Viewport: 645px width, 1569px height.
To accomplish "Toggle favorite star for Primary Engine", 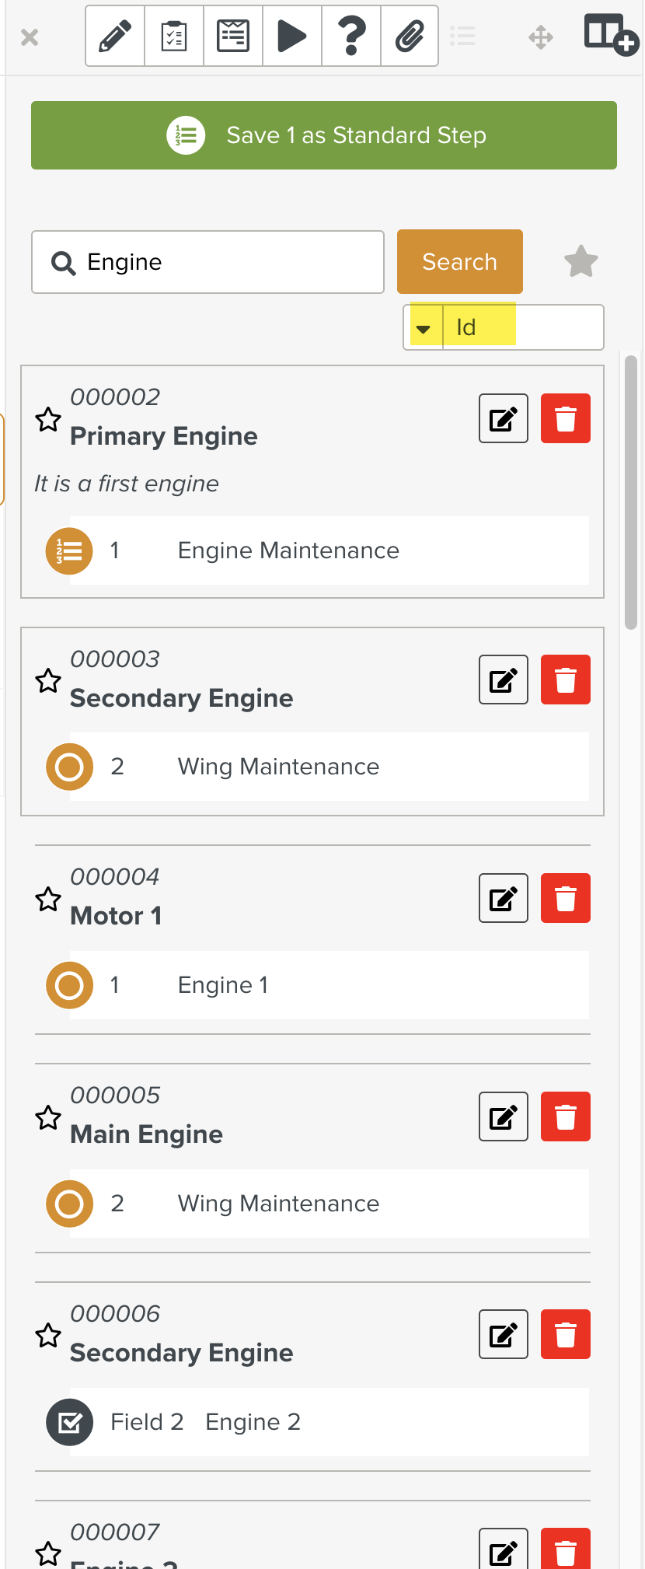I will coord(48,420).
